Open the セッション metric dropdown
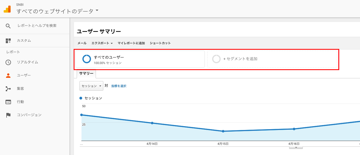The height and width of the screenshot is (155, 360). (91, 86)
